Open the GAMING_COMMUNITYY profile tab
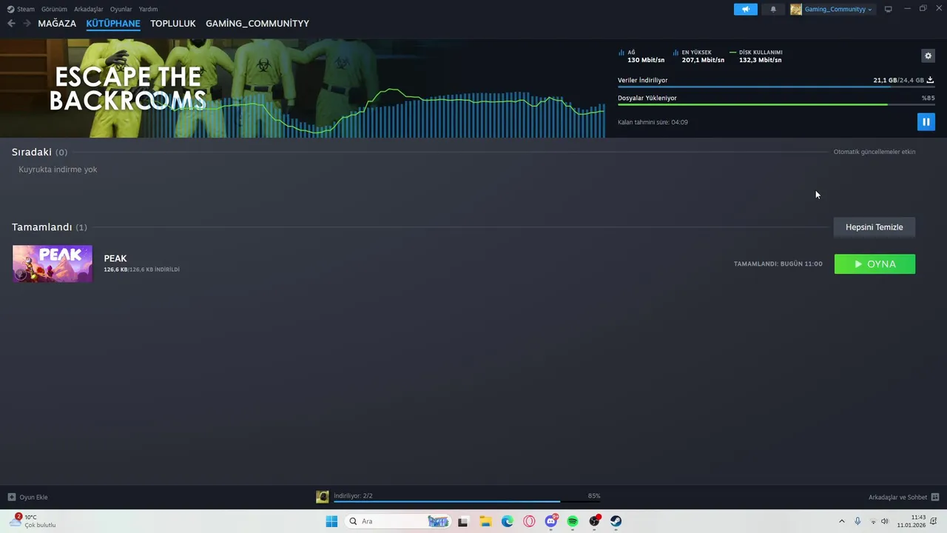Viewport: 947px width, 533px height. [x=257, y=23]
